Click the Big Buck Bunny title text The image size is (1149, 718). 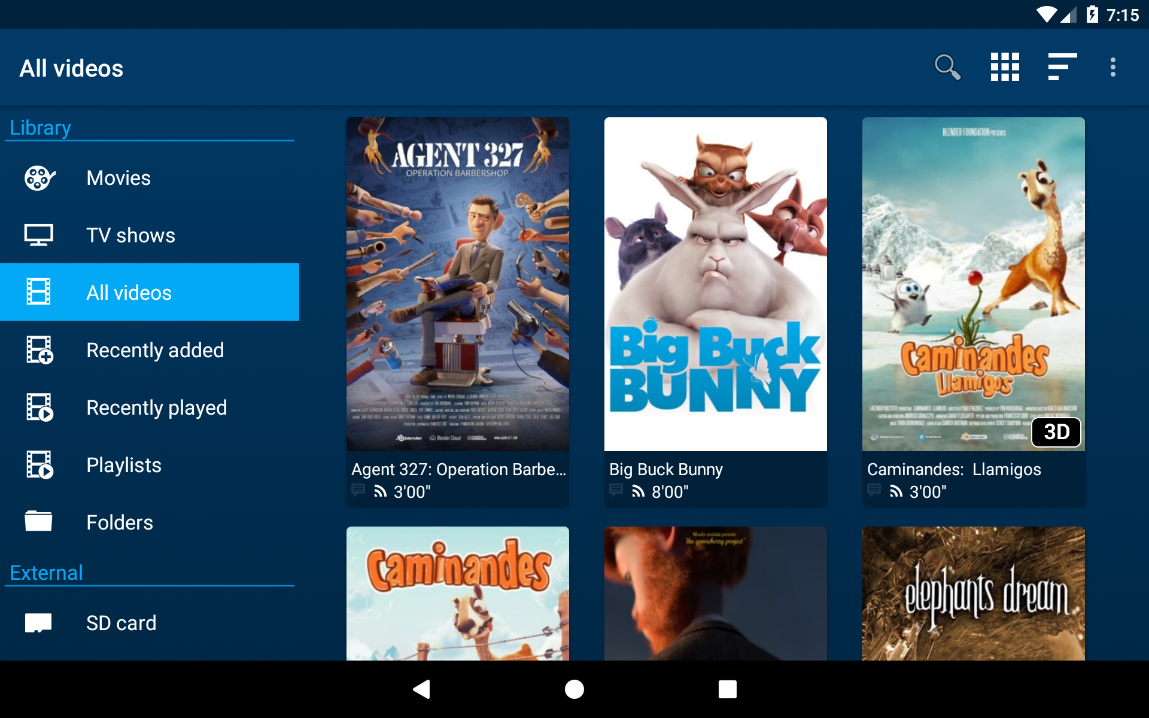coord(665,469)
